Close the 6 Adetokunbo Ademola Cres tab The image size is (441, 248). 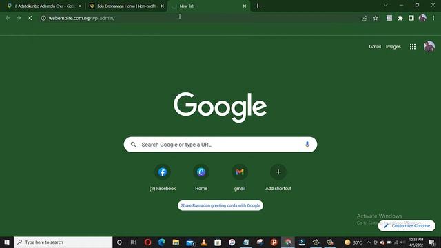[80, 6]
